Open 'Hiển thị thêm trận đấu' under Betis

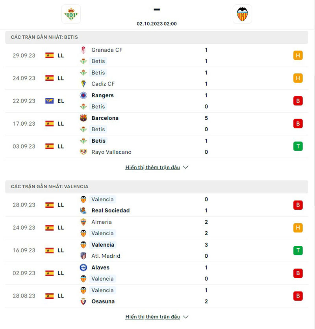[x=153, y=167]
